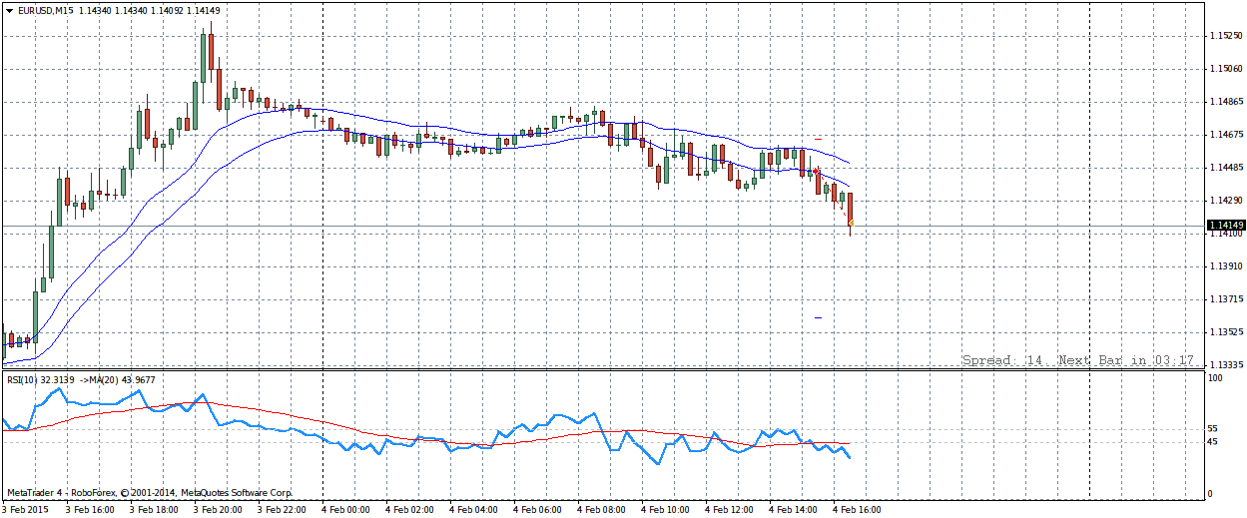1247x518 pixels.
Task: Click the orange dot on latest candle
Action: tap(851, 223)
